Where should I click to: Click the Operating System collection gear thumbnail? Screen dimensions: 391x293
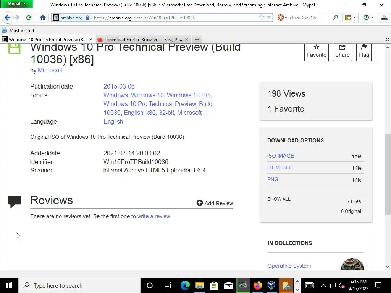(352, 264)
